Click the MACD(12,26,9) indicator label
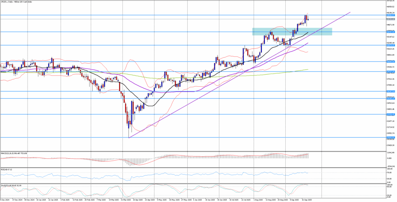397x202 pixels. pyautogui.click(x=11, y=153)
